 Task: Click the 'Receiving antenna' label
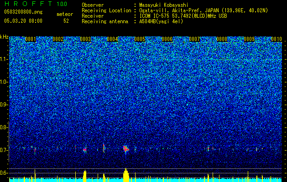[x=105, y=21]
